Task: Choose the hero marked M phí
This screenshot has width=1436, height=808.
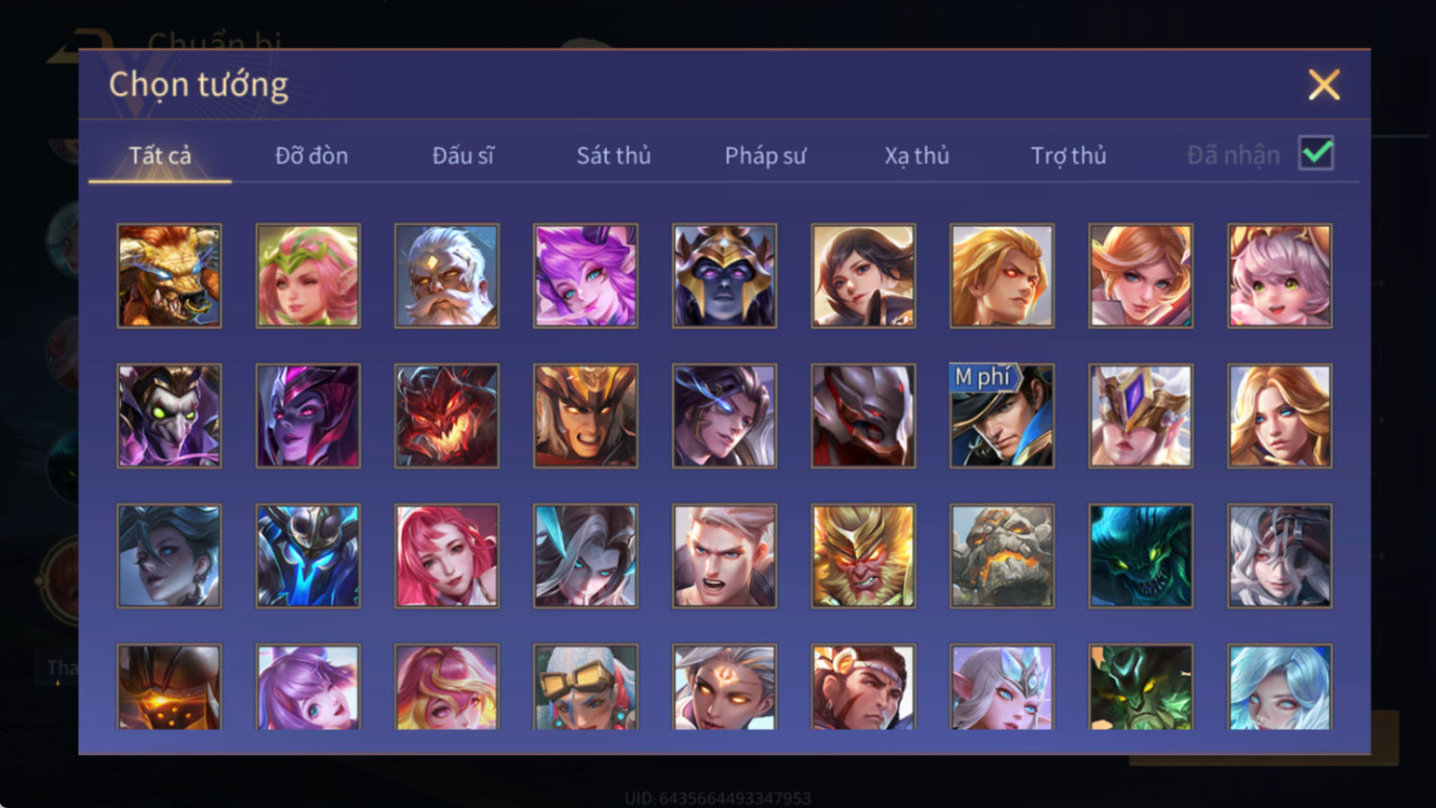Action: 1001,416
